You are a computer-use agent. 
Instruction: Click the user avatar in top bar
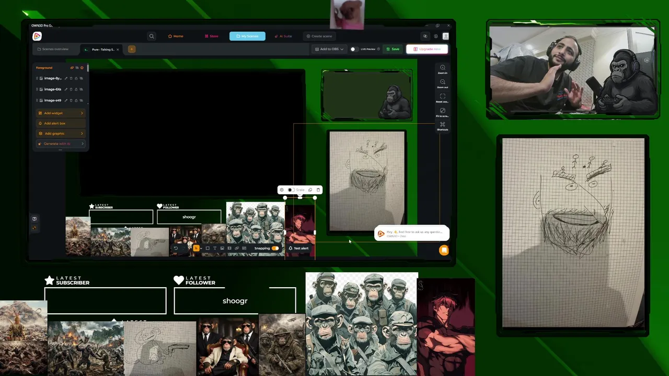(x=445, y=36)
